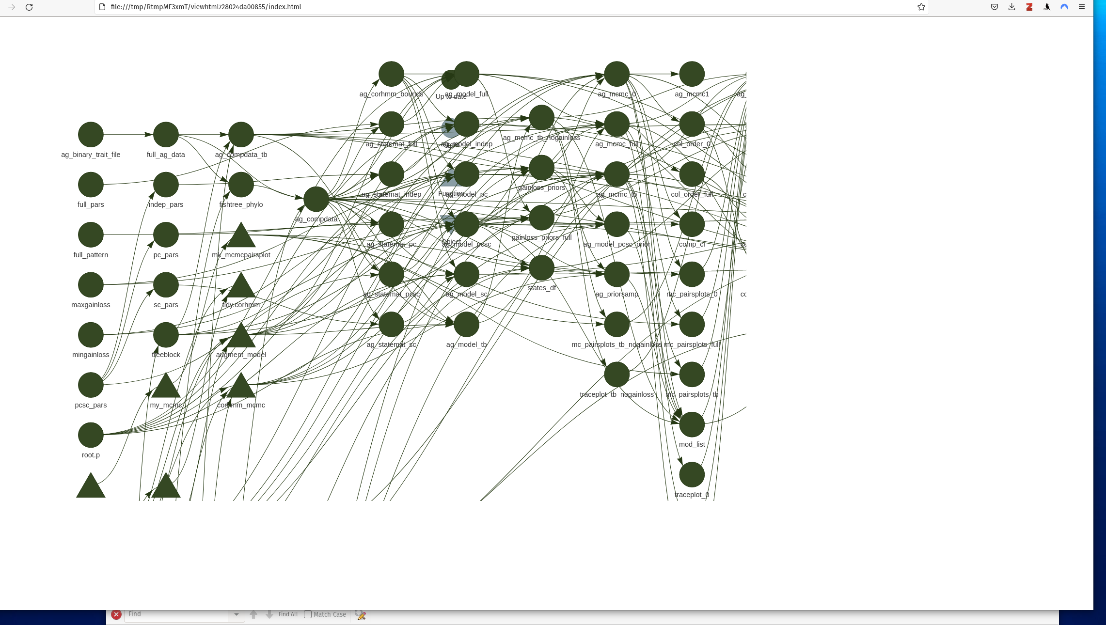Click the find next down arrow
The height and width of the screenshot is (625, 1106).
point(269,614)
